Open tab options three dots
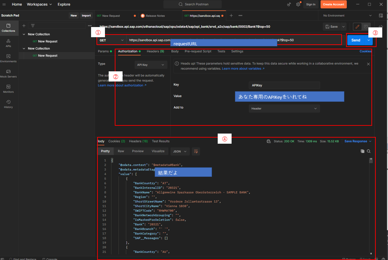The image size is (388, 260). click(x=240, y=16)
